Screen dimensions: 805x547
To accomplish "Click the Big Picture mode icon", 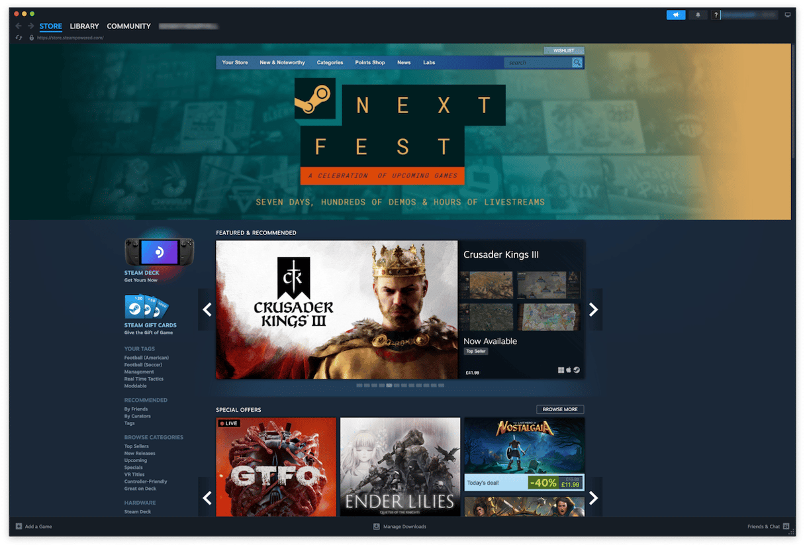I will point(787,15).
